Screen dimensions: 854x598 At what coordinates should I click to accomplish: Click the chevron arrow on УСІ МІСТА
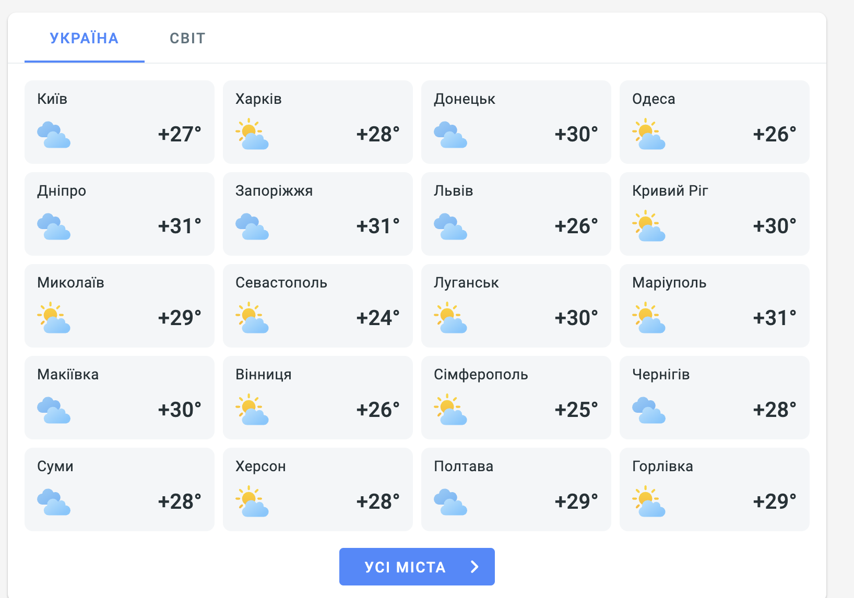475,567
